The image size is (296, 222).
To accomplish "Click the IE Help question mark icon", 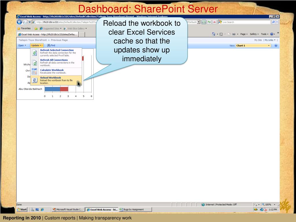I will pyautogui.click(x=272, y=34).
